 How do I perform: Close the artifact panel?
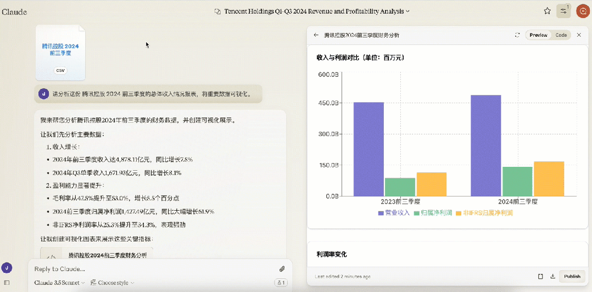[x=579, y=35]
